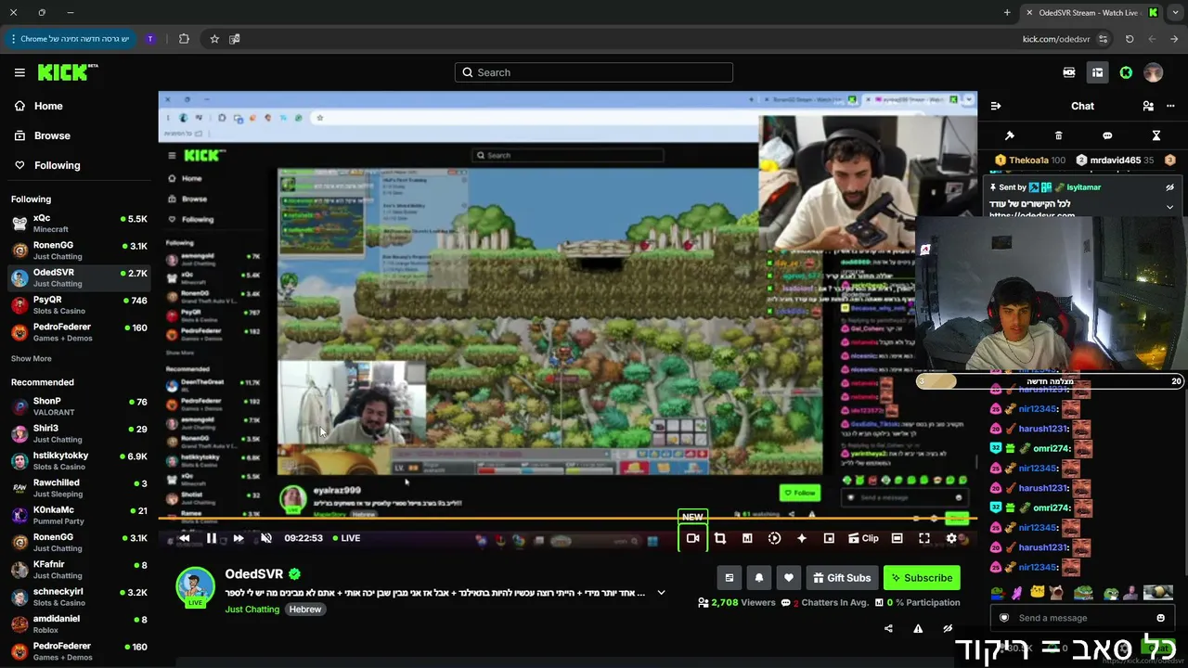The height and width of the screenshot is (668, 1188).
Task: Collapse the chat panel
Action: pyautogui.click(x=996, y=106)
